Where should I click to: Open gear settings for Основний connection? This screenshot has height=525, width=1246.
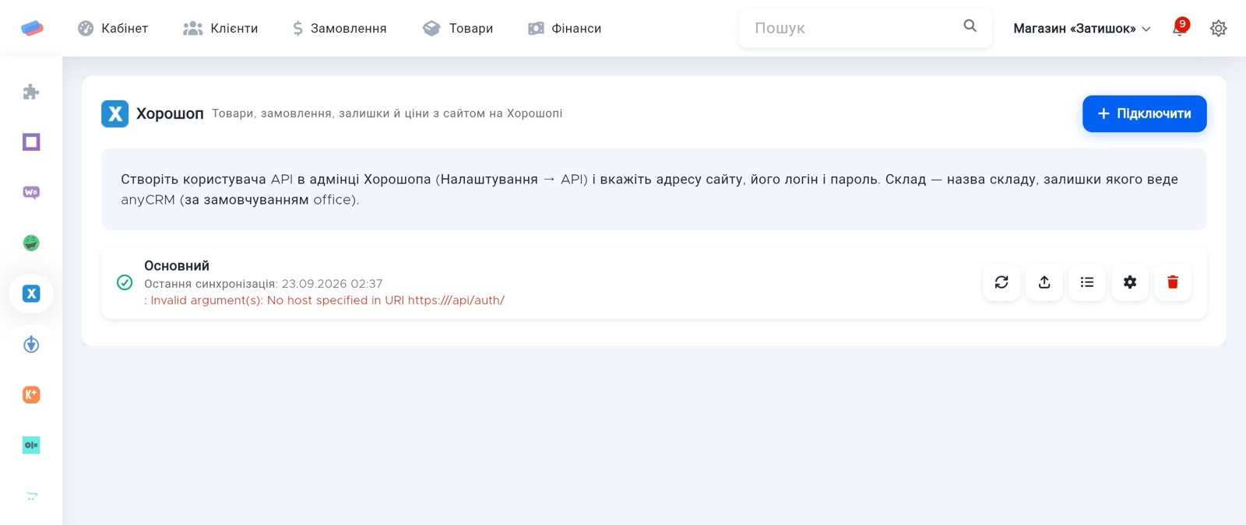(x=1130, y=282)
